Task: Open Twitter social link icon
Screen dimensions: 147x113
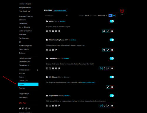Action: point(20,109)
